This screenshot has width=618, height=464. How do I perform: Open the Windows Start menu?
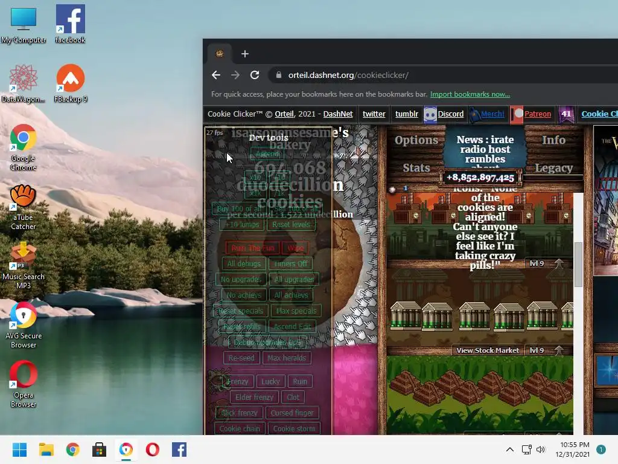point(19,449)
